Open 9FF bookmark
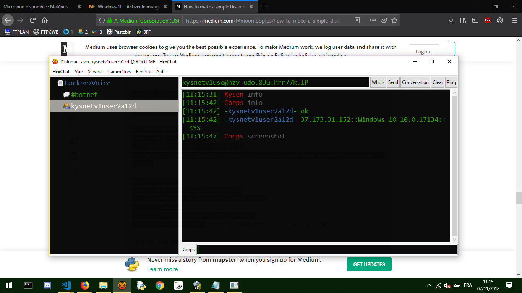Viewport: 522px width, 293px height. (x=144, y=32)
